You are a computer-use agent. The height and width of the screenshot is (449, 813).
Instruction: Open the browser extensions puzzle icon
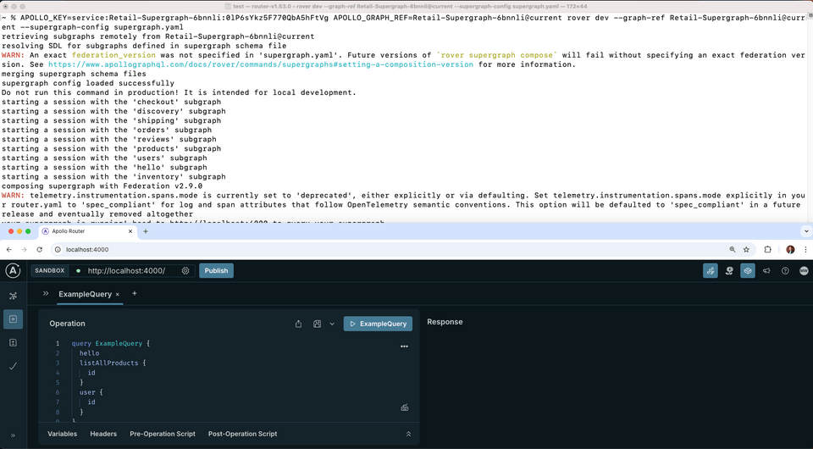click(x=768, y=249)
